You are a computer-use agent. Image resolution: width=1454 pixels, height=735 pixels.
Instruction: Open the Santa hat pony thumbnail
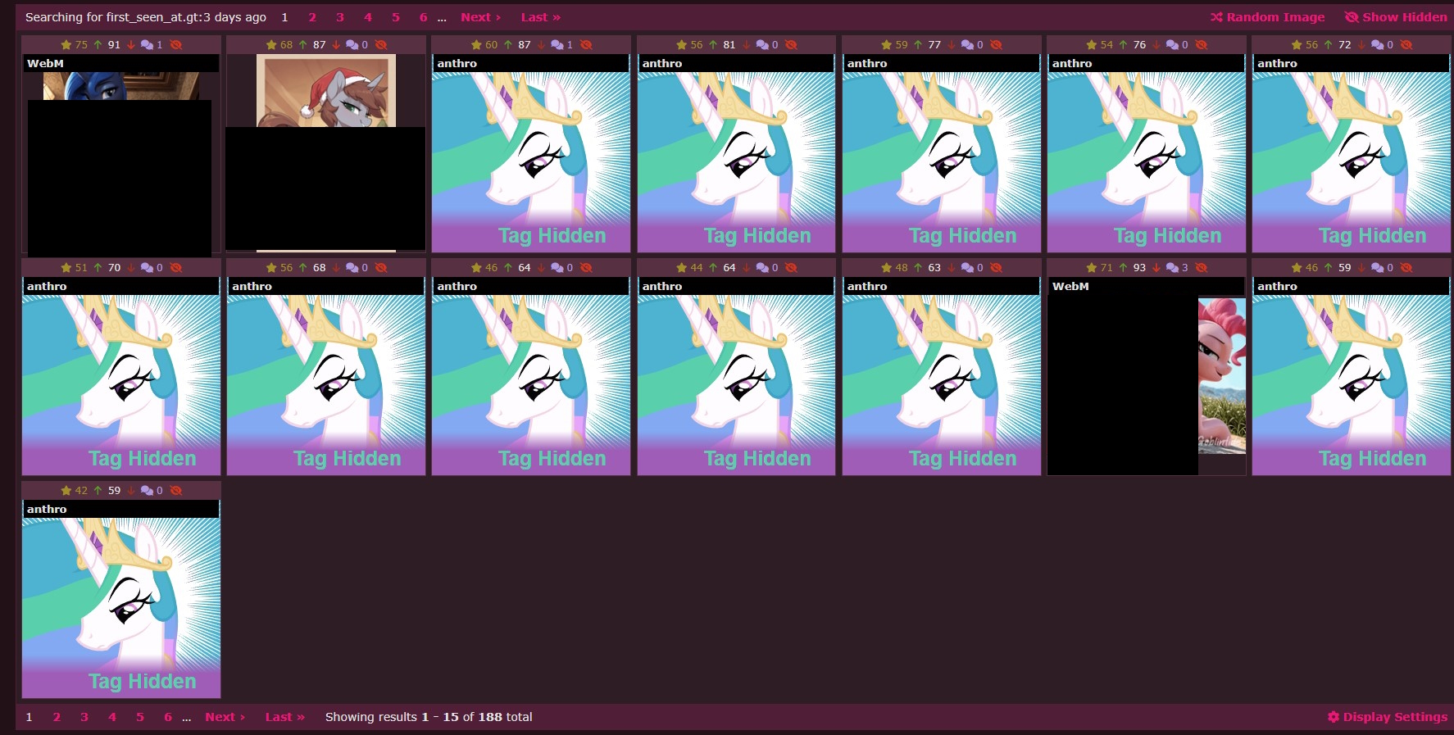326,152
